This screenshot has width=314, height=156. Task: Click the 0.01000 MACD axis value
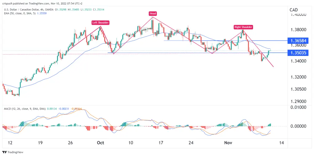click(x=298, y=107)
